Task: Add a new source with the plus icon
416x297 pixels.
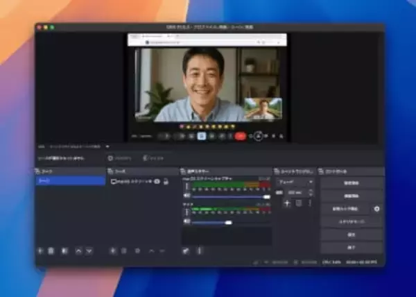Action: (x=113, y=251)
